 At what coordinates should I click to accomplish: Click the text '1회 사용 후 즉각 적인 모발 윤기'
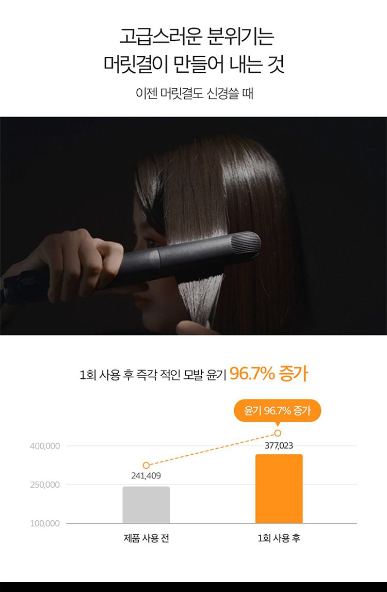coord(153,375)
